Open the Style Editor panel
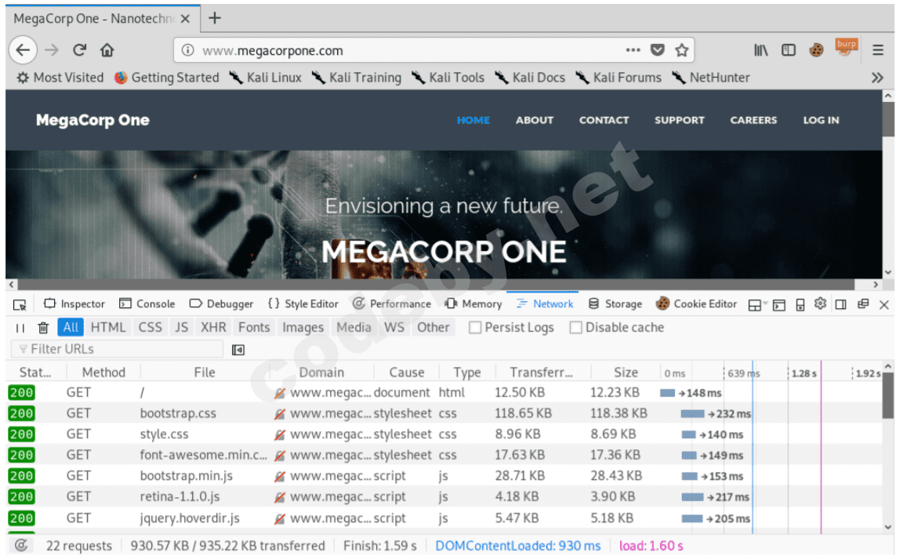Screen dimensions: 899x559 (x=303, y=304)
